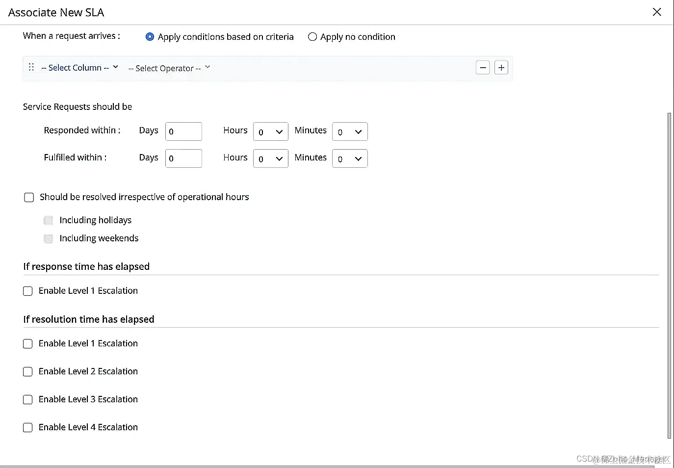Enable Level 1 Escalation for resolution time
The width and height of the screenshot is (674, 468).
pyautogui.click(x=28, y=343)
